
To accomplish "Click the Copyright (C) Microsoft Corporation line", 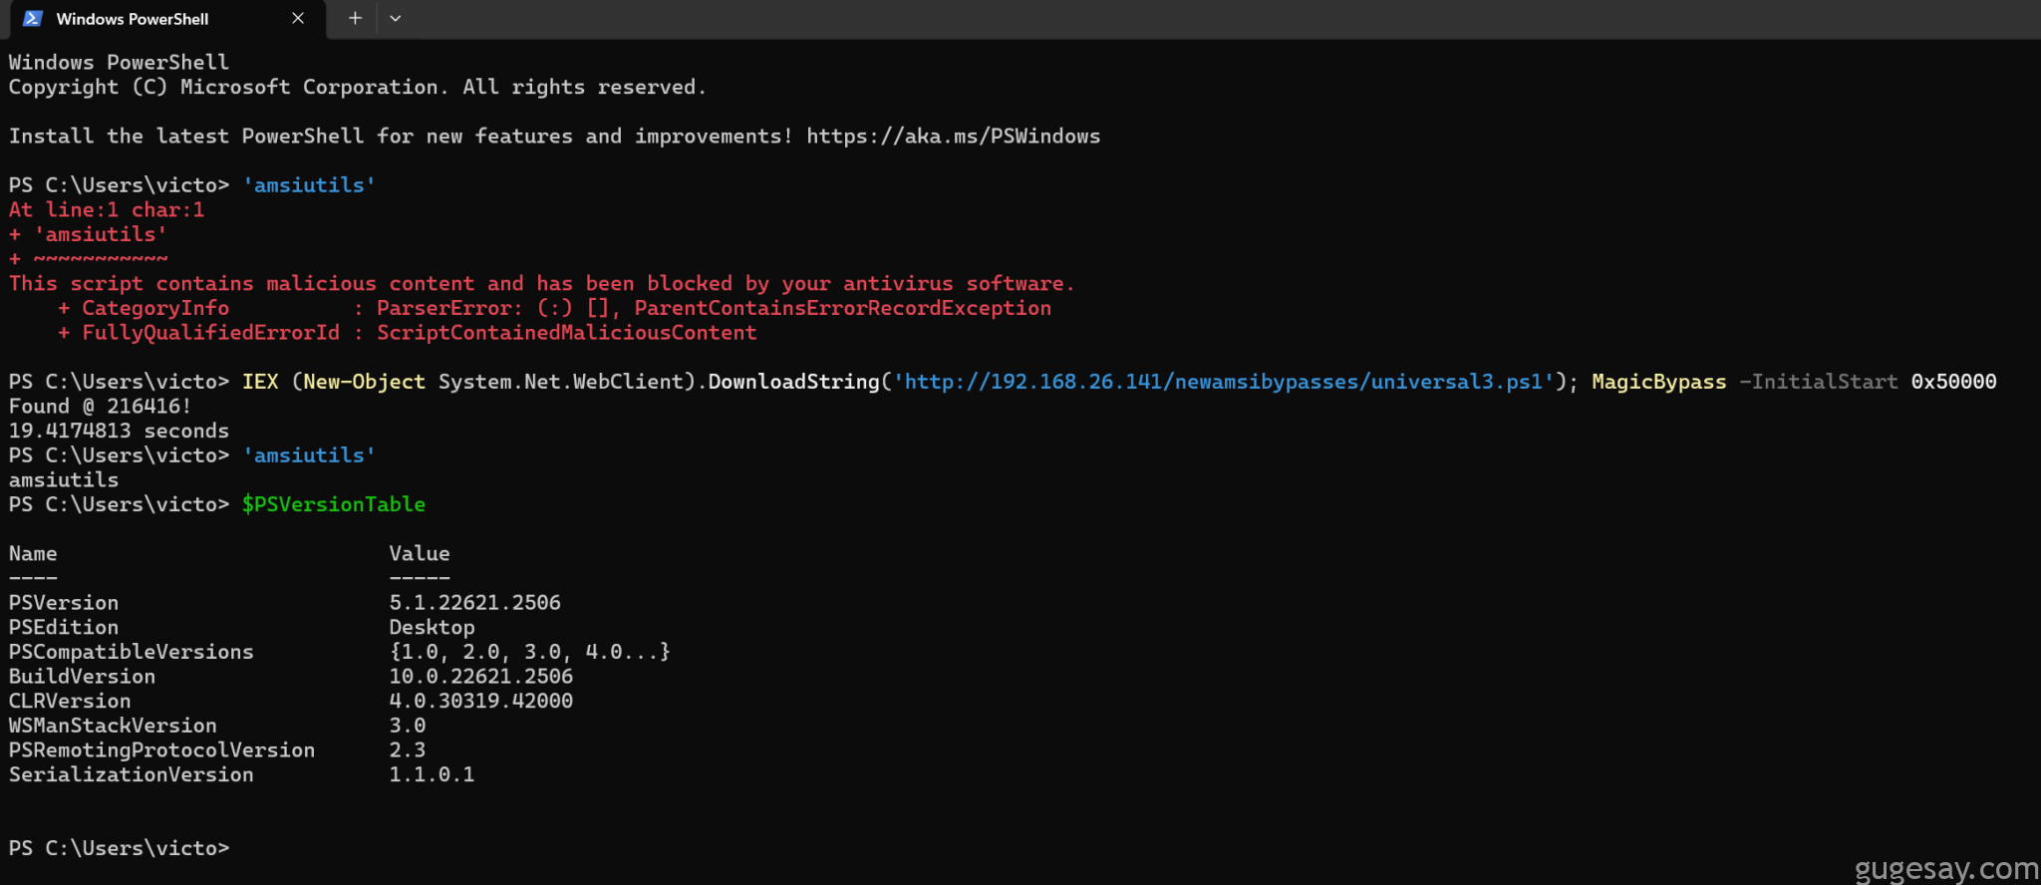I will [358, 87].
